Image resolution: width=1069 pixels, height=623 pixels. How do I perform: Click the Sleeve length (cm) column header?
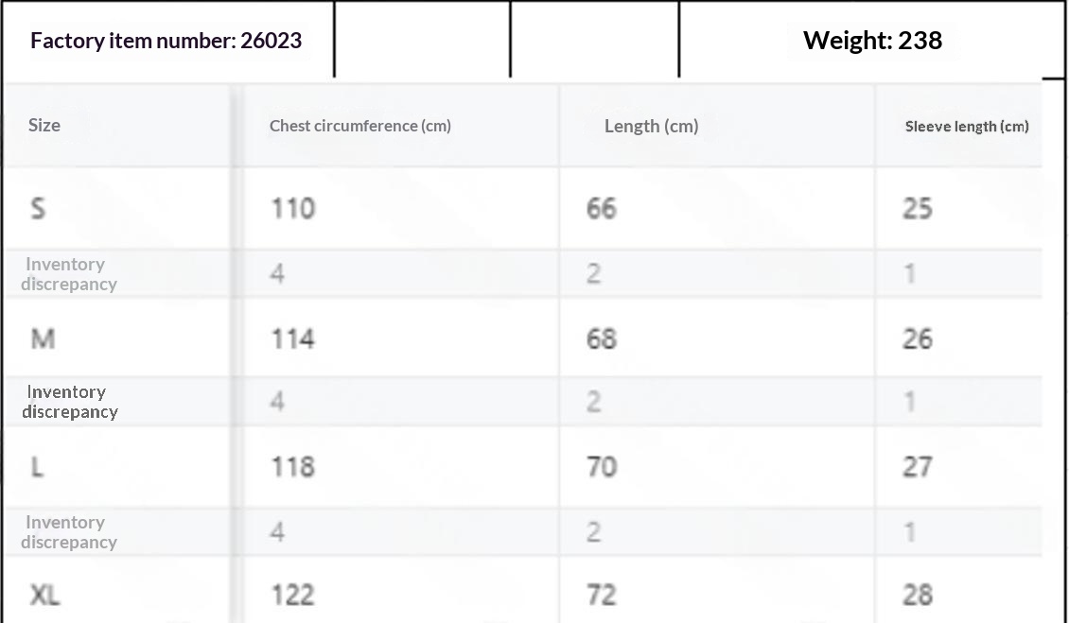967,126
